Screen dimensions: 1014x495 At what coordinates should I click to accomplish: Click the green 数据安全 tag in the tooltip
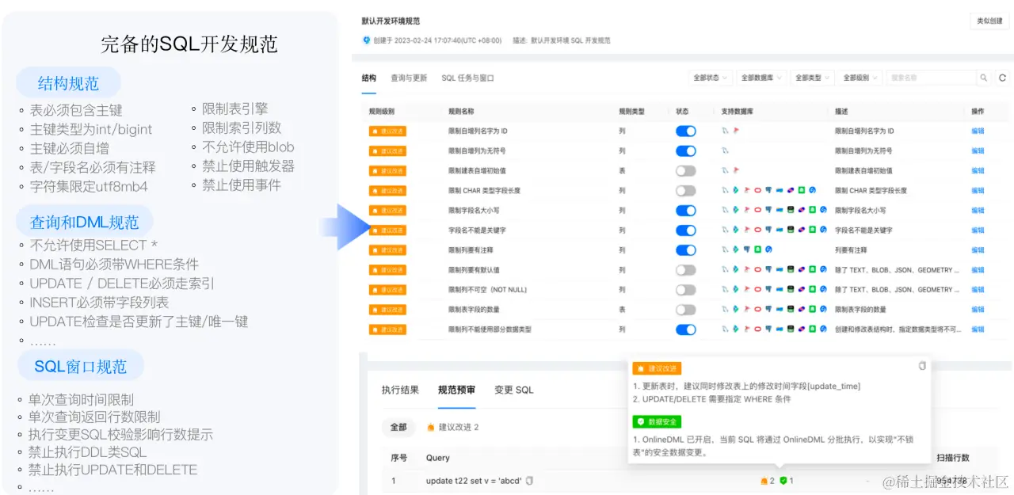[x=657, y=422]
